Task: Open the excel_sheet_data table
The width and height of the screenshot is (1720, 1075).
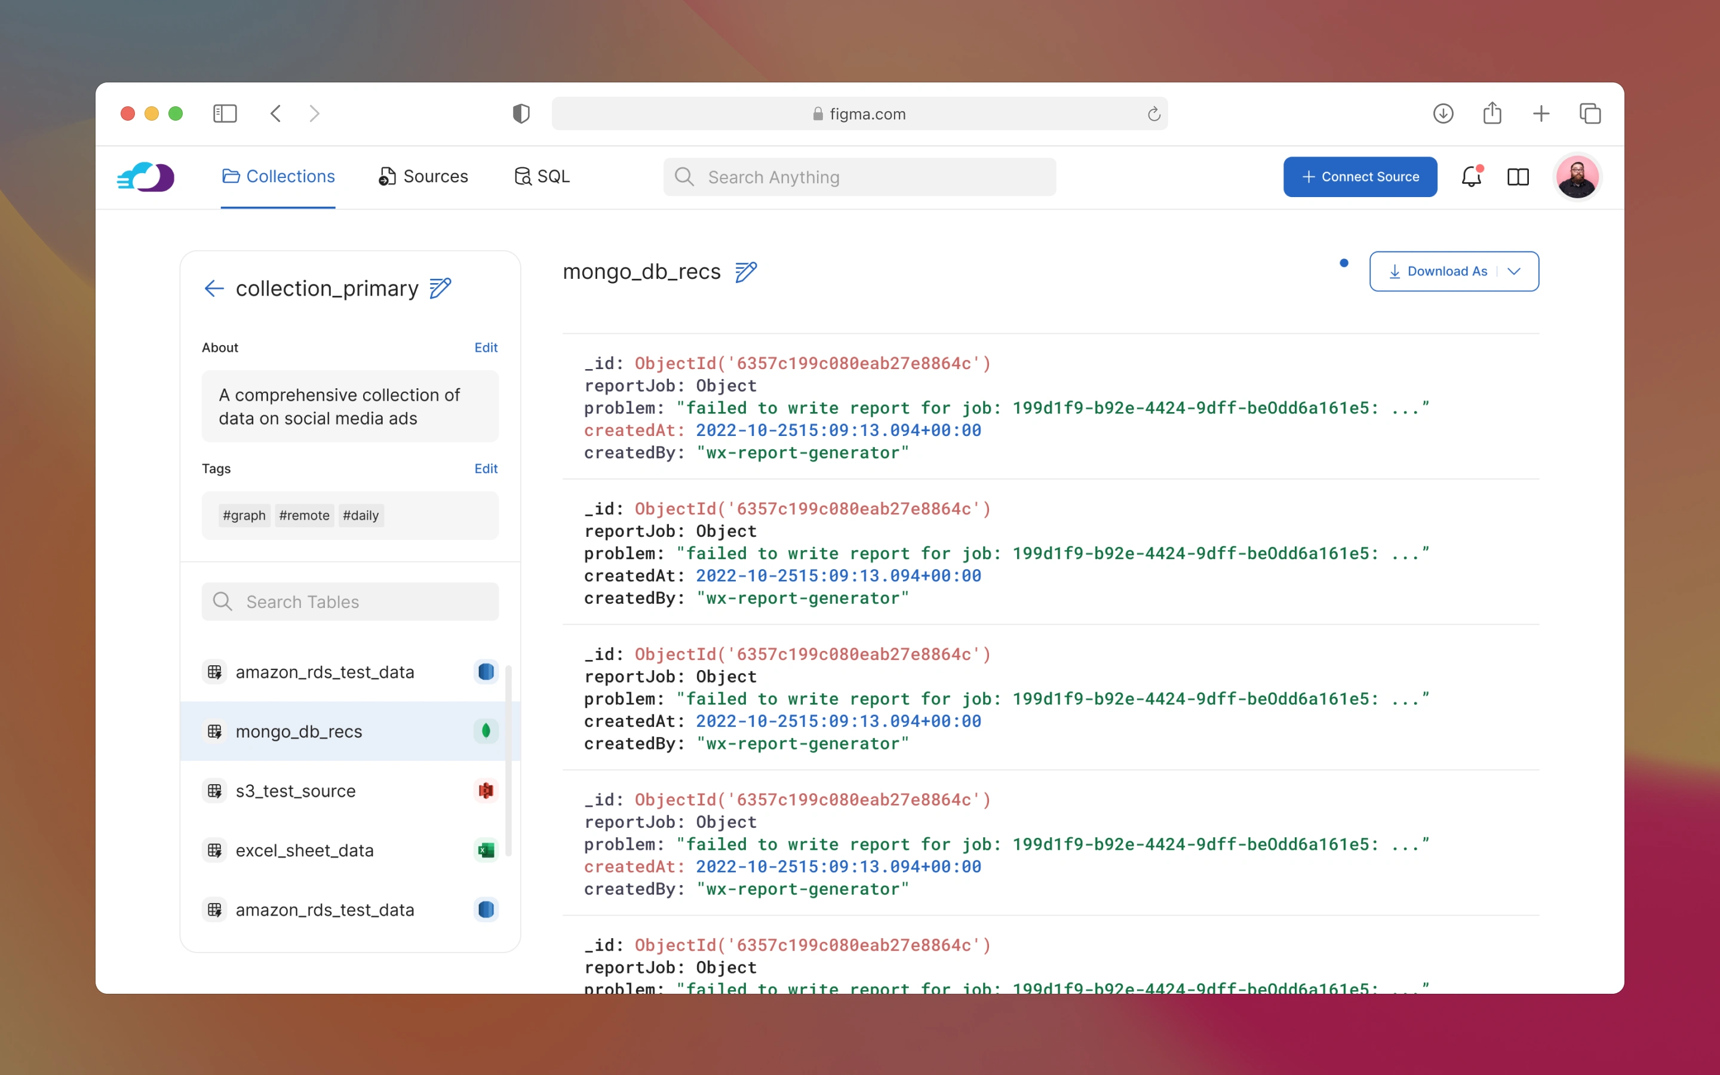Action: click(x=351, y=850)
